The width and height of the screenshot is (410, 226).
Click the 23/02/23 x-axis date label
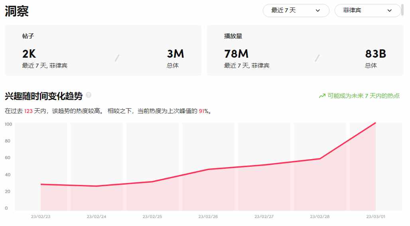[41, 216]
